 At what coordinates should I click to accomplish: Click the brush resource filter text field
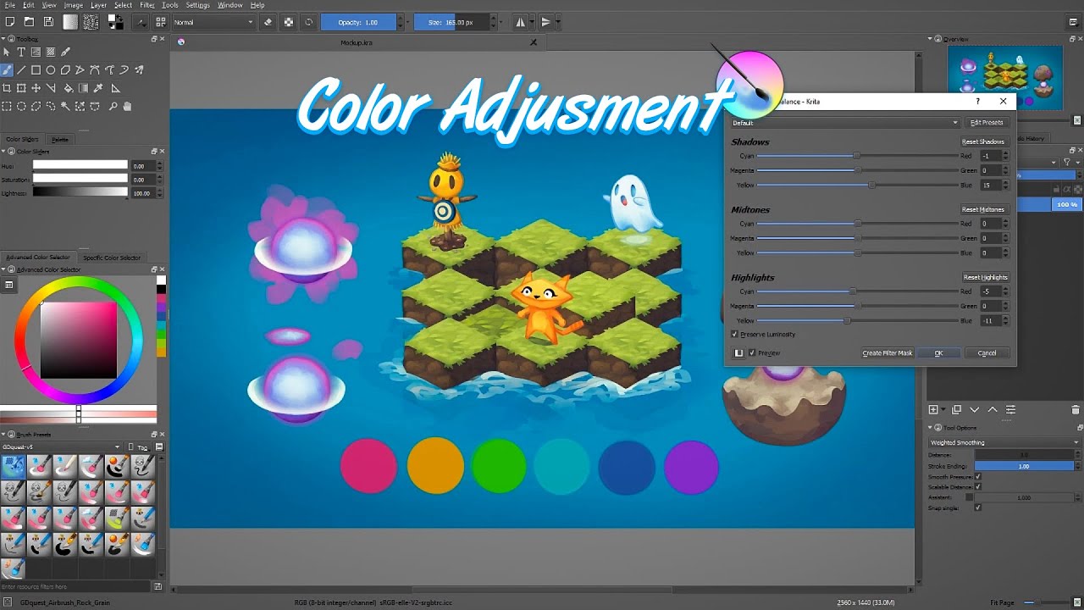(76, 586)
